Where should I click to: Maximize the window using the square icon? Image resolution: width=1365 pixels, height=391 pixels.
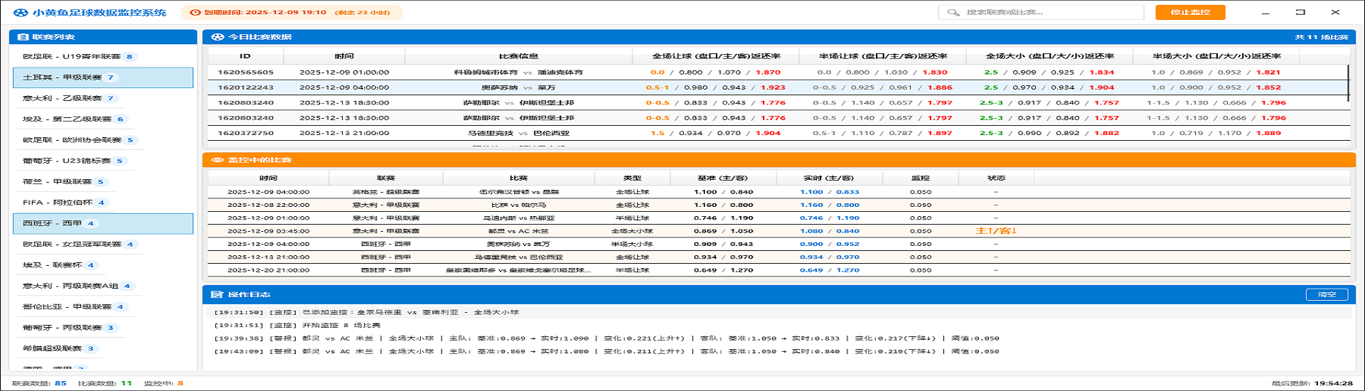(x=1300, y=12)
